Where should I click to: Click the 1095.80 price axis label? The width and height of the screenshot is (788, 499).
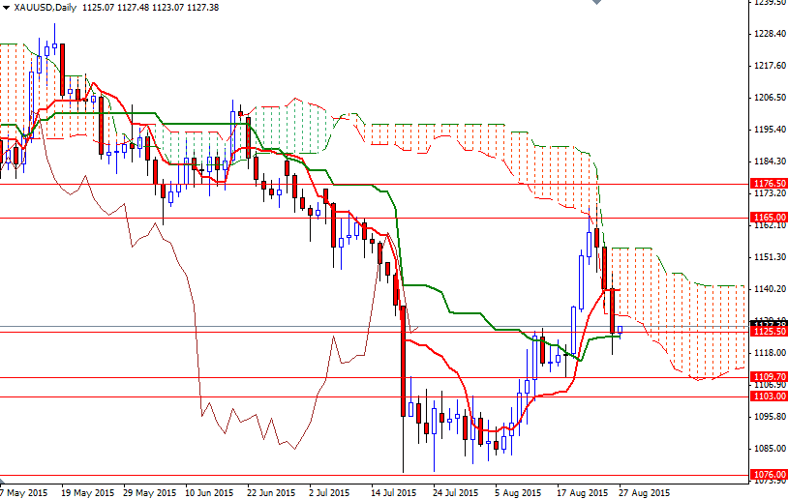(x=770, y=417)
